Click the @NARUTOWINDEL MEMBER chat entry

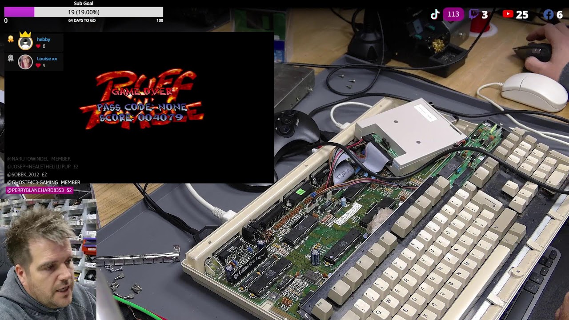point(39,159)
